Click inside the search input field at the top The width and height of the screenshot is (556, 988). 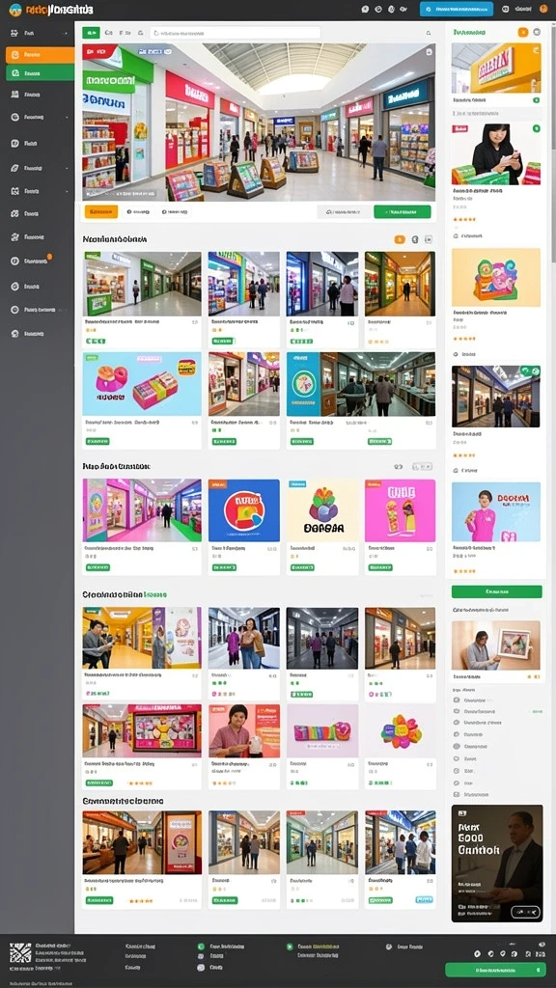coord(235,33)
